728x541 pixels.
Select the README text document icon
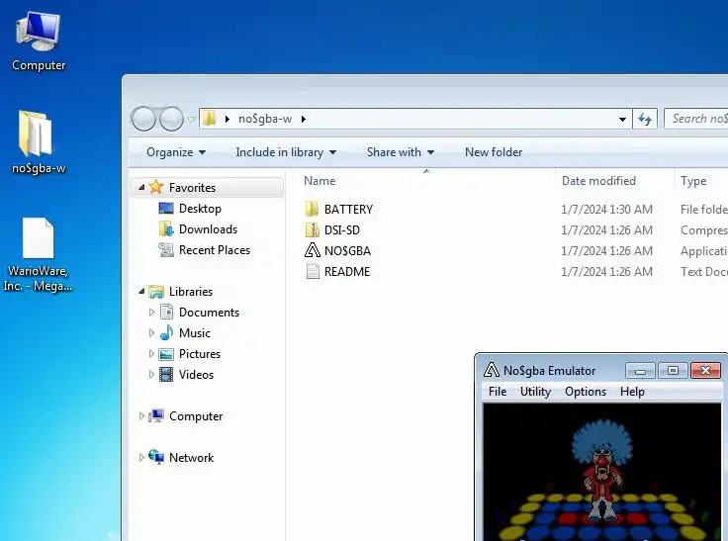tap(313, 271)
